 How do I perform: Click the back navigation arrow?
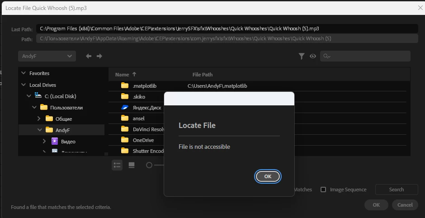(x=89, y=56)
